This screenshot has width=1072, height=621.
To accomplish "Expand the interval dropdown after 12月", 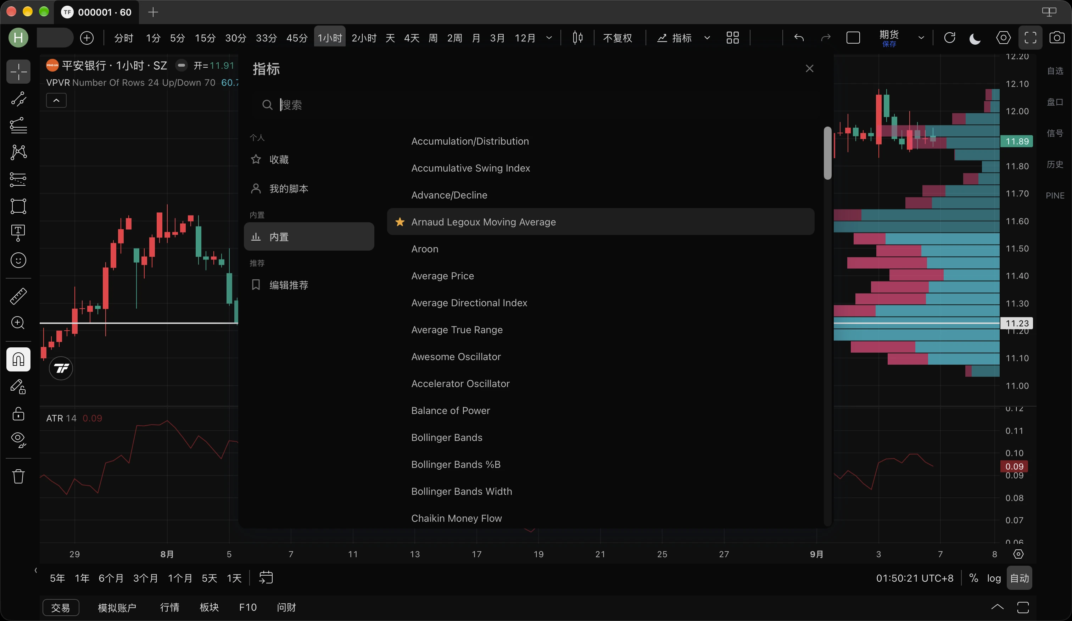I will point(549,38).
